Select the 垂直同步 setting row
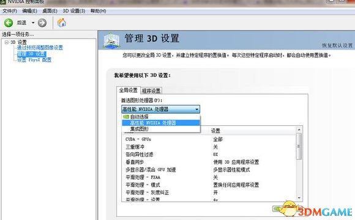Viewport: 355px width, 220px height. click(x=209, y=162)
